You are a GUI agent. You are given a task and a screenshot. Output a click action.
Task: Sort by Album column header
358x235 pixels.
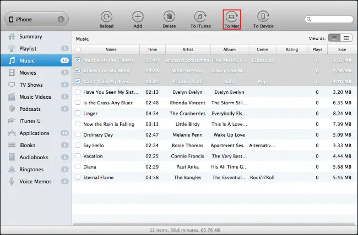[x=230, y=49]
